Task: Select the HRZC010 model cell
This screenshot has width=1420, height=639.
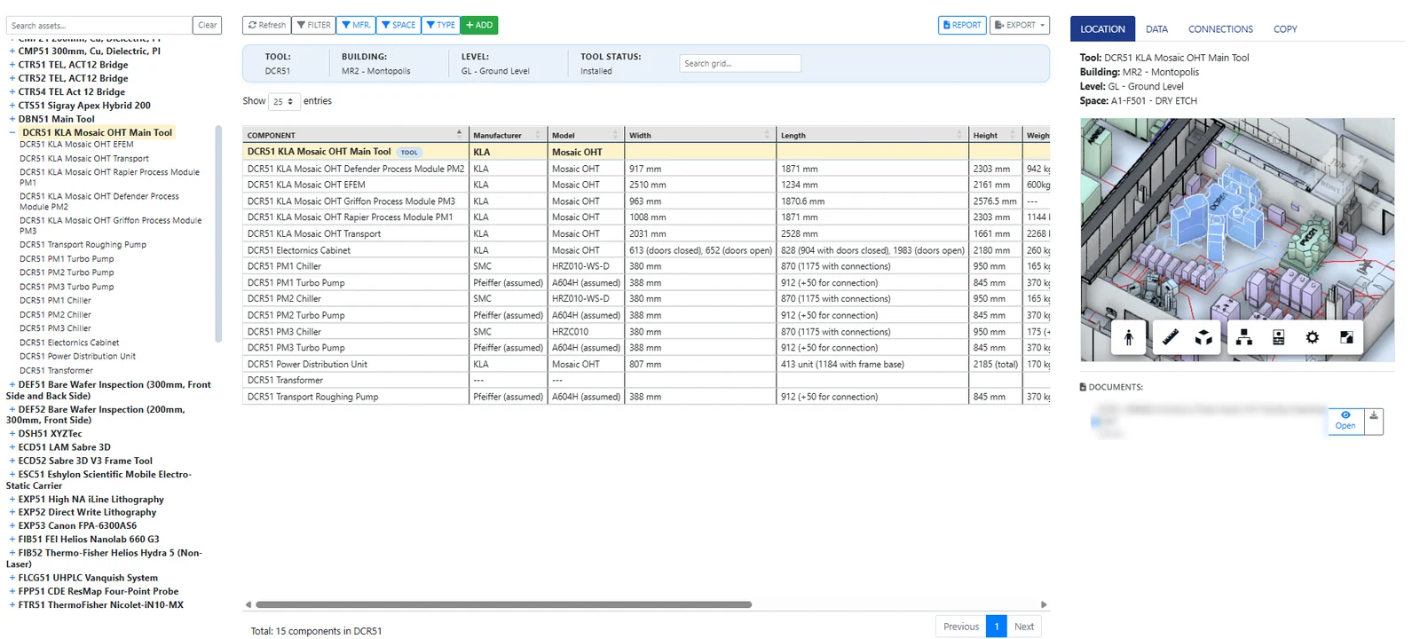Action: 586,332
